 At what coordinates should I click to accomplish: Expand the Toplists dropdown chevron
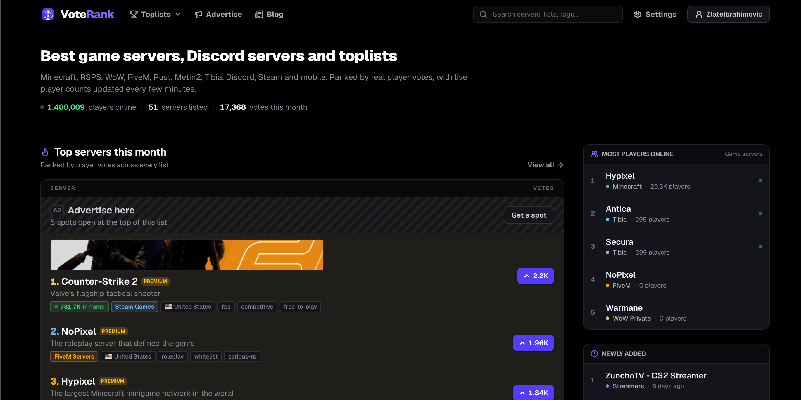pos(178,14)
